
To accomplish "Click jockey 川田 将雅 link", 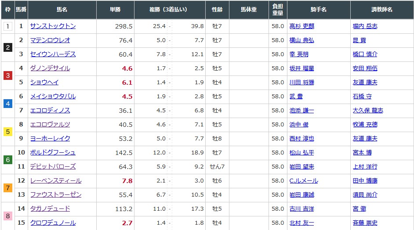I will [301, 83].
